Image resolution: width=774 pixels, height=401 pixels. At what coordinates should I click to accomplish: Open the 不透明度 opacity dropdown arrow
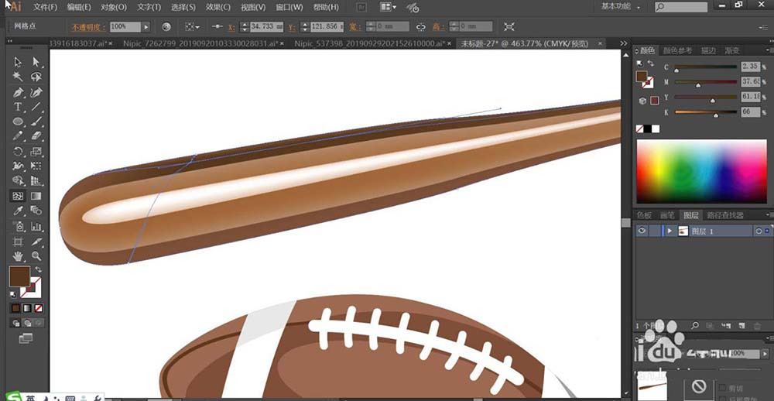click(x=145, y=26)
